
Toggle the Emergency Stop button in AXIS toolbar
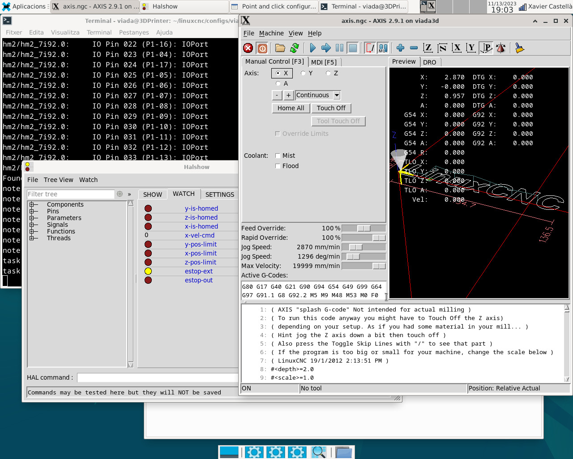pyautogui.click(x=248, y=48)
